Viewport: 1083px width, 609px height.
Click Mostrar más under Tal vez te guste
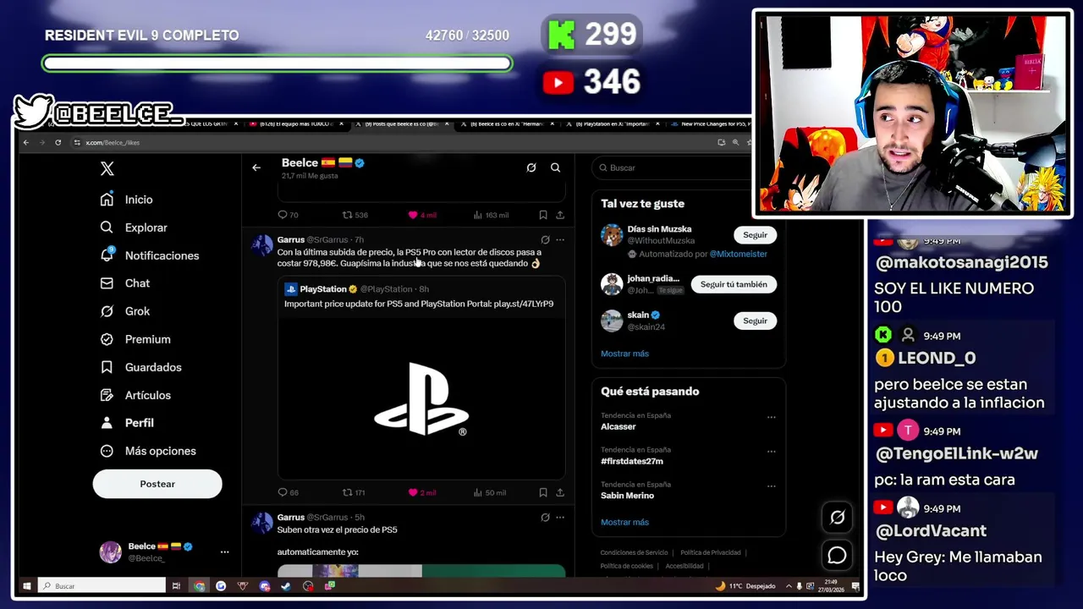click(x=624, y=354)
